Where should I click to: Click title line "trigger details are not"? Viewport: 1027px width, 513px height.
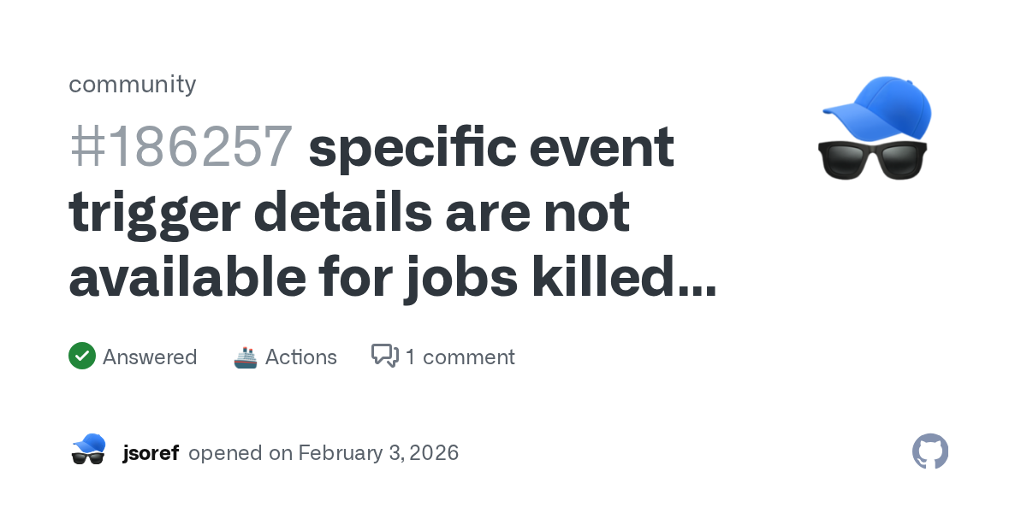pos(349,214)
